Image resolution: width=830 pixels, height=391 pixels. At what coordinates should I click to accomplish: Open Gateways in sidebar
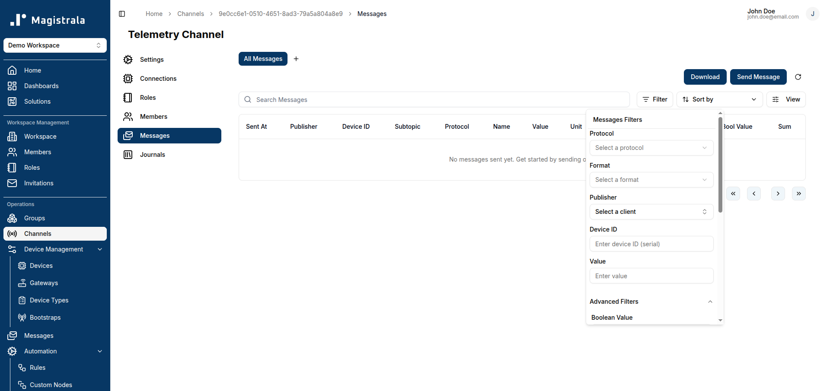60,283
